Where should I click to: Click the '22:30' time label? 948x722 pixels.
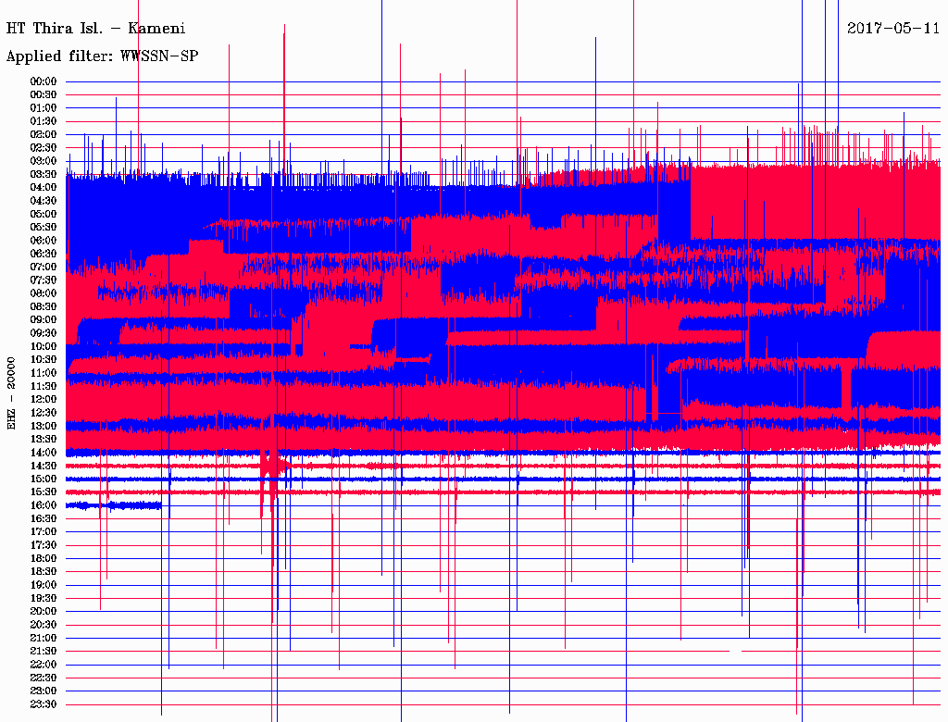tap(44, 678)
